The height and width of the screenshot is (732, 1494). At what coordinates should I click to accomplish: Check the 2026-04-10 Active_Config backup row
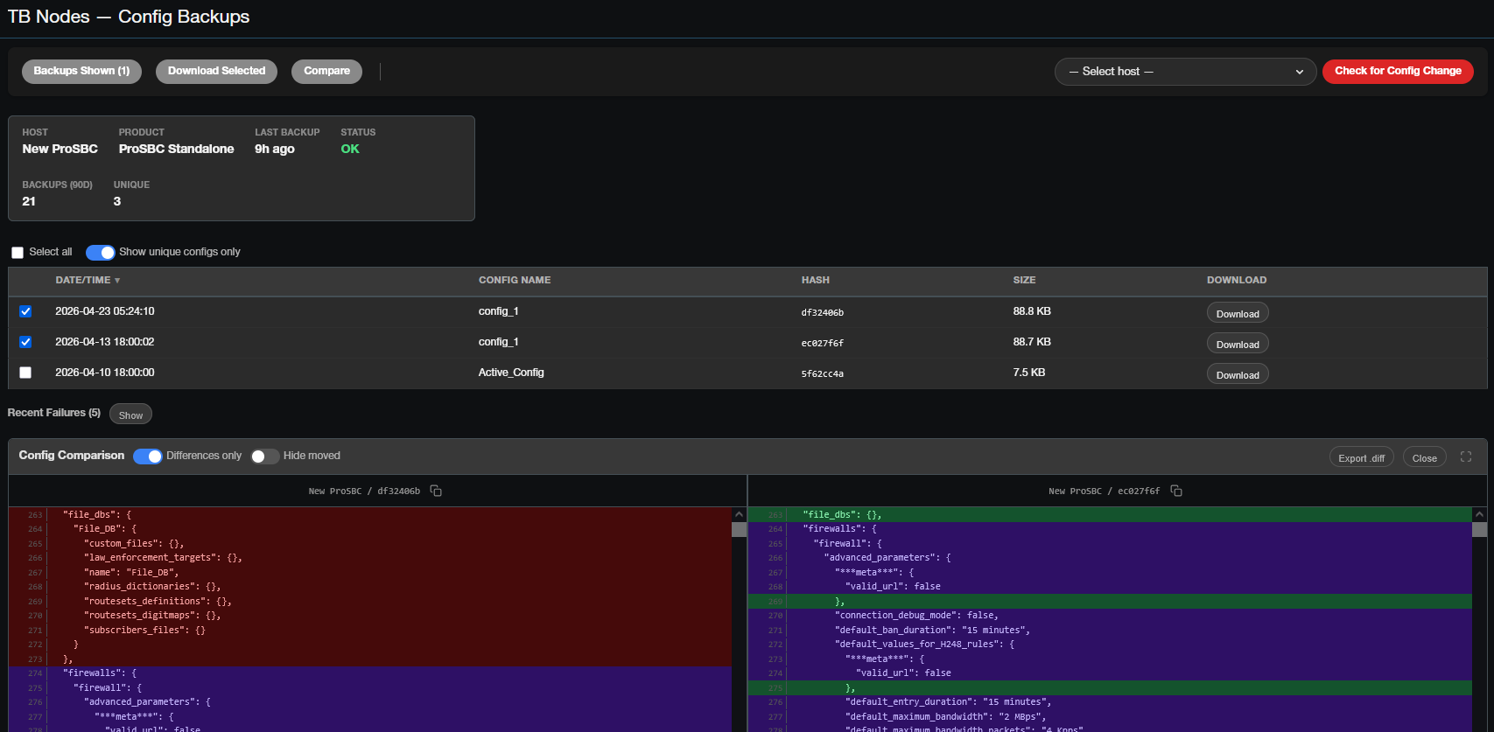[x=25, y=373]
